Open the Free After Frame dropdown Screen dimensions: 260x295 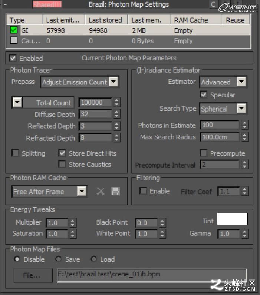point(82,191)
